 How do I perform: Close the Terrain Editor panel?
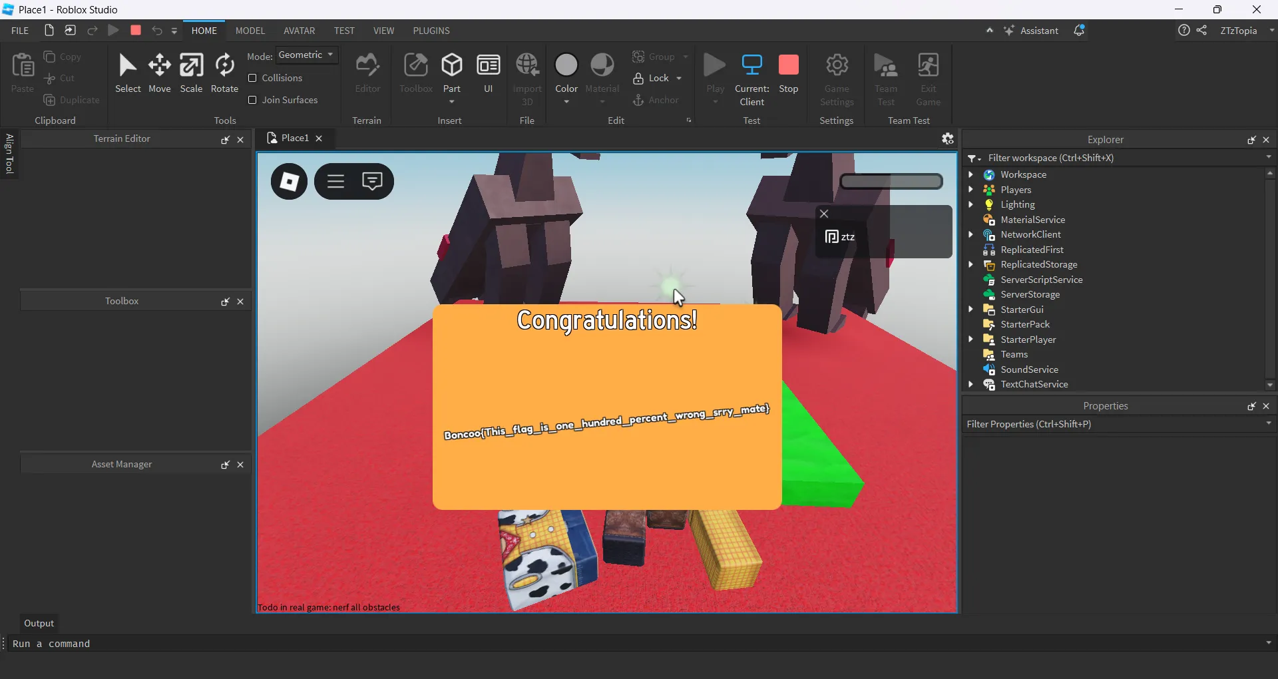(x=240, y=140)
